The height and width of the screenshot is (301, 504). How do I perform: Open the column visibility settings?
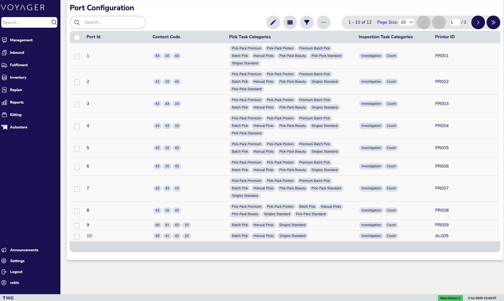click(x=290, y=22)
